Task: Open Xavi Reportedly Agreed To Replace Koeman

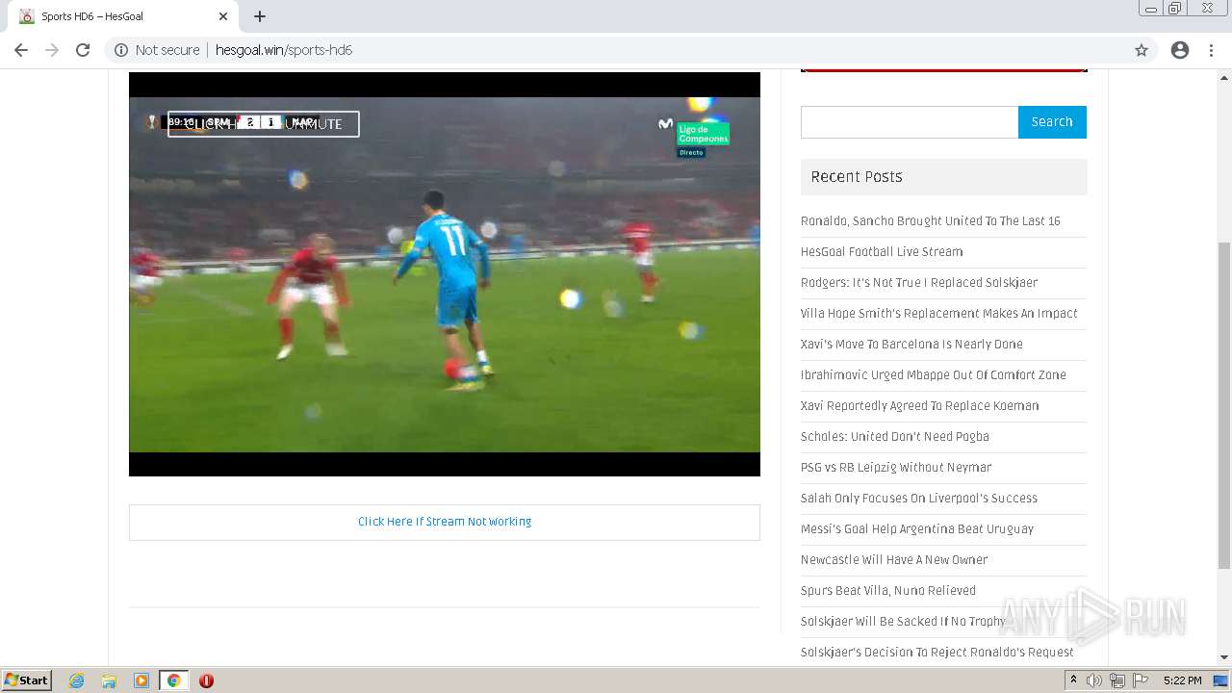Action: (920, 406)
